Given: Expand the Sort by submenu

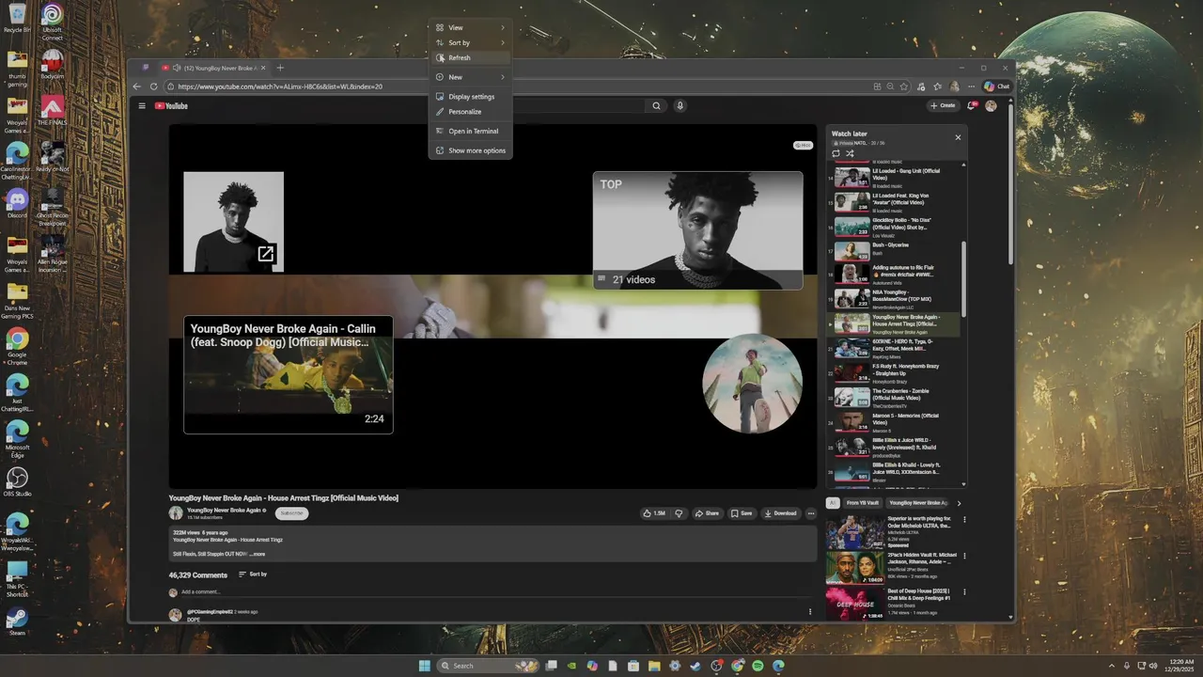Looking at the screenshot, I should pyautogui.click(x=470, y=42).
